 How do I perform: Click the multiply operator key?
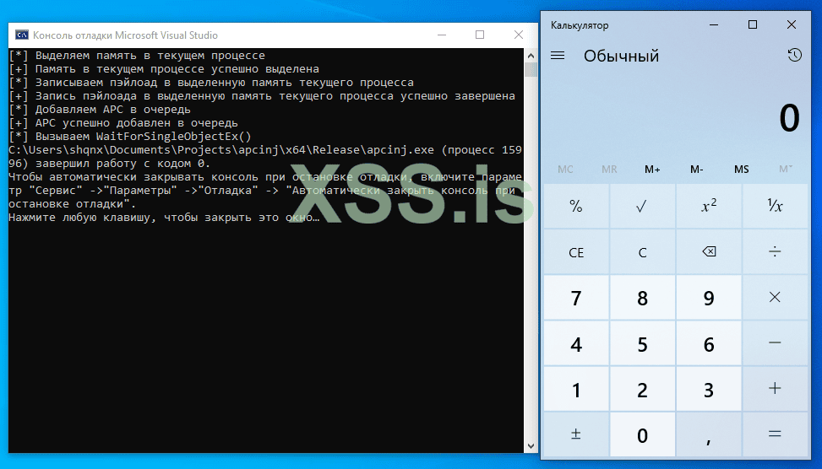point(775,297)
